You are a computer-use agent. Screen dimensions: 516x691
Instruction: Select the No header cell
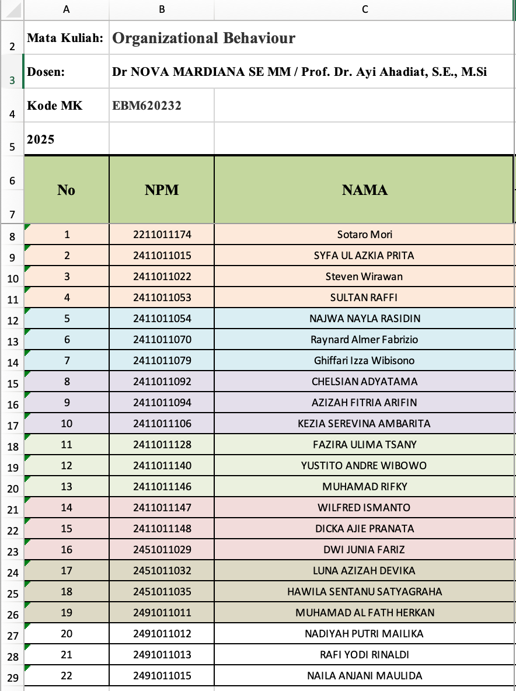click(66, 190)
